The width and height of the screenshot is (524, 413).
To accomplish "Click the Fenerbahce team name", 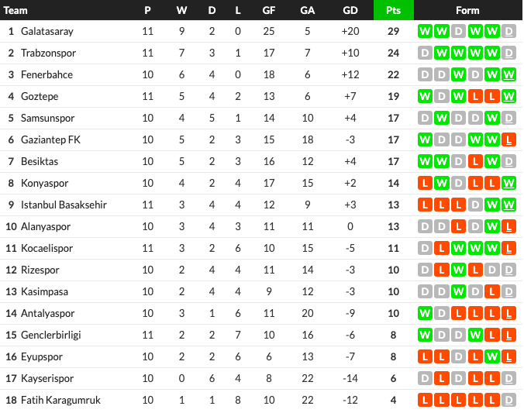I will click(x=47, y=75).
